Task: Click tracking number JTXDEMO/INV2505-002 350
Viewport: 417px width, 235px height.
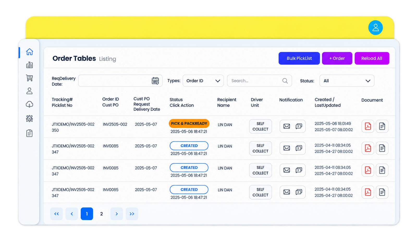Action: 73,127
